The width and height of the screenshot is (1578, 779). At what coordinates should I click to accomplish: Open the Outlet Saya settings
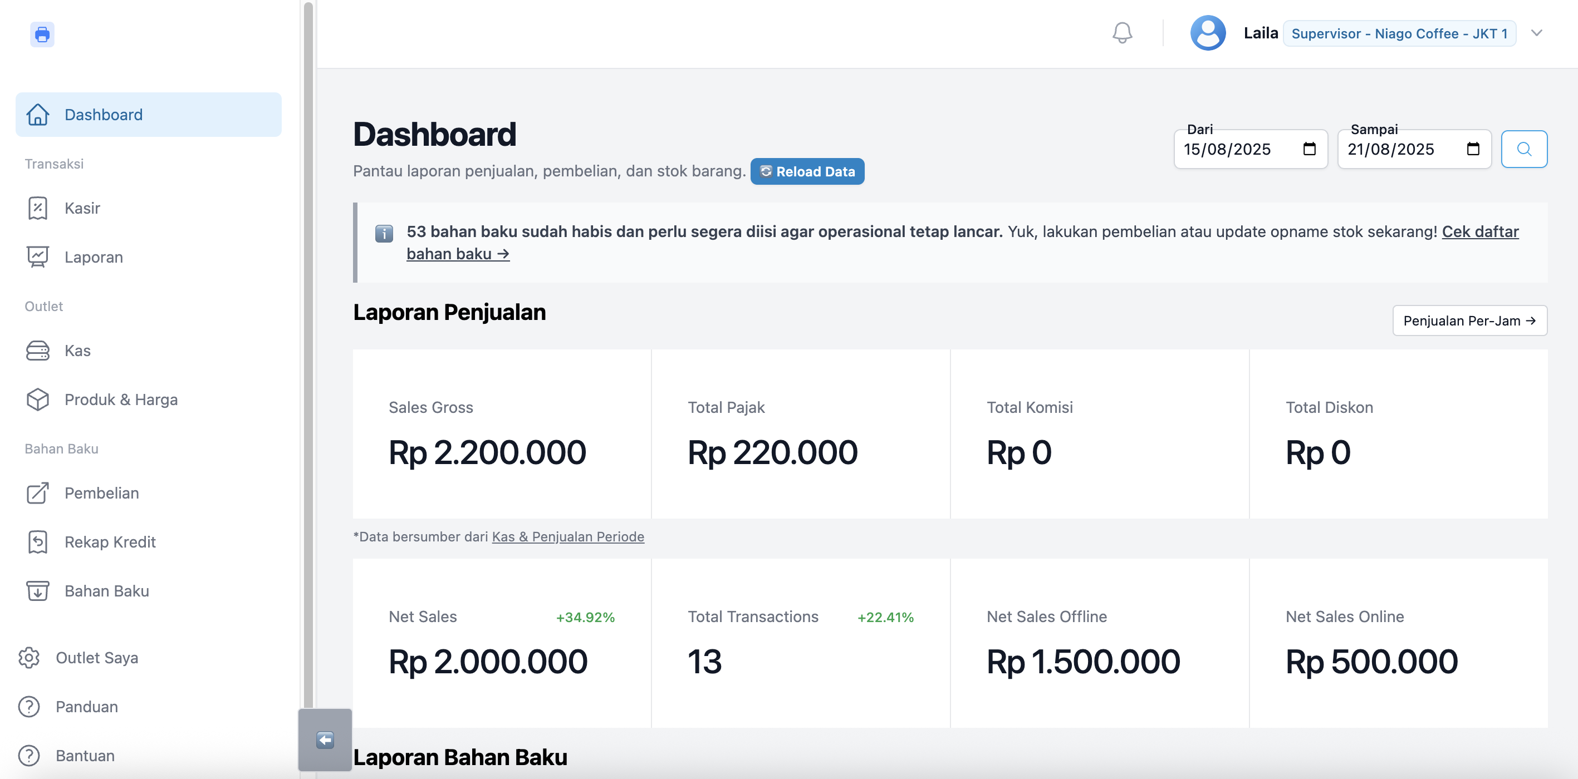(97, 658)
